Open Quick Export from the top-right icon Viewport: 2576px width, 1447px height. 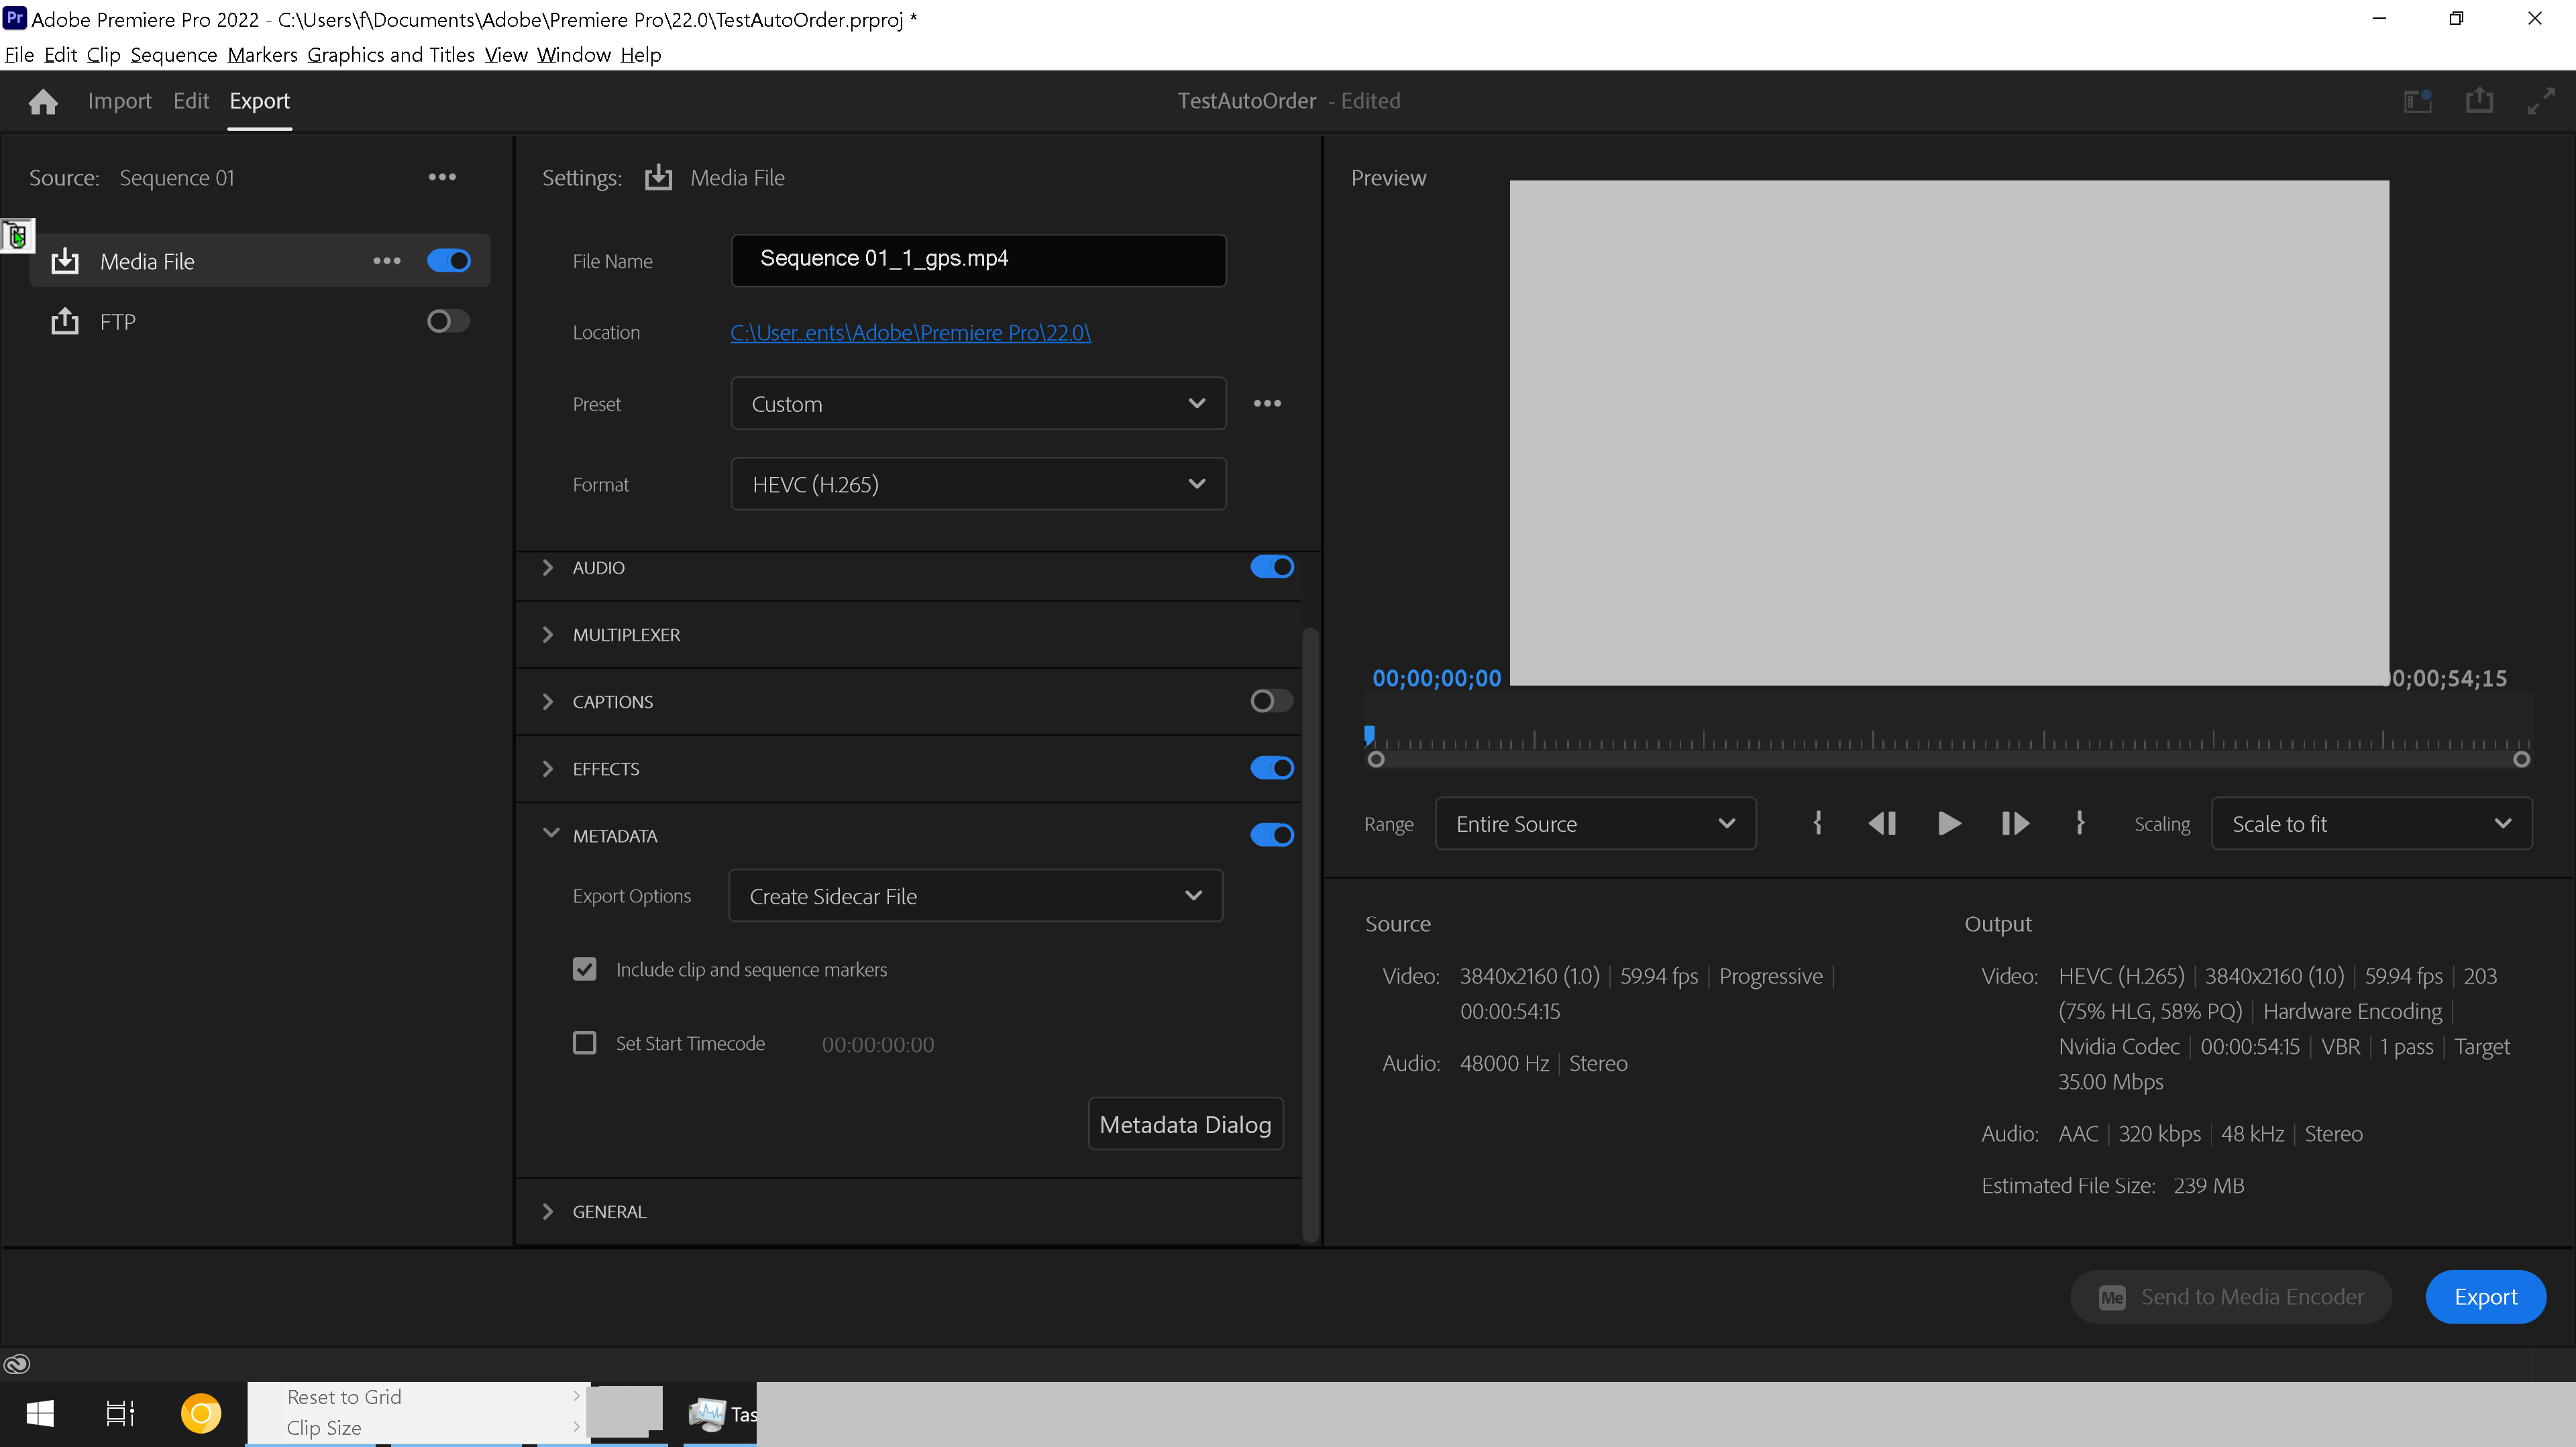pyautogui.click(x=2479, y=100)
